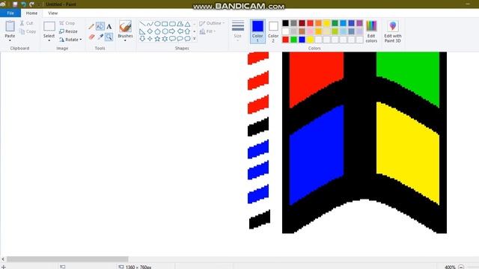Image resolution: width=479 pixels, height=269 pixels.
Task: Select the Down arrow shape
Action: (x=142, y=39)
